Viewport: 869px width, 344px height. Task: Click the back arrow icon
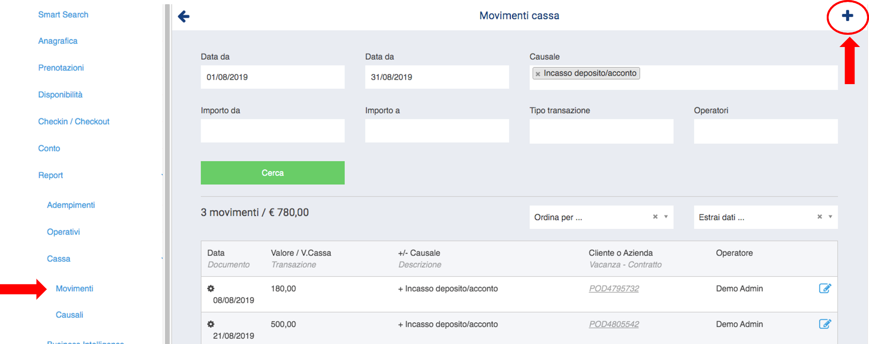pyautogui.click(x=184, y=17)
